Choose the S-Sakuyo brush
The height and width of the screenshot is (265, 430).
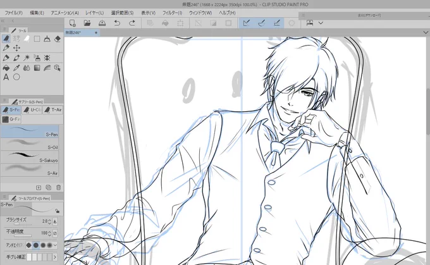pyautogui.click(x=30, y=157)
